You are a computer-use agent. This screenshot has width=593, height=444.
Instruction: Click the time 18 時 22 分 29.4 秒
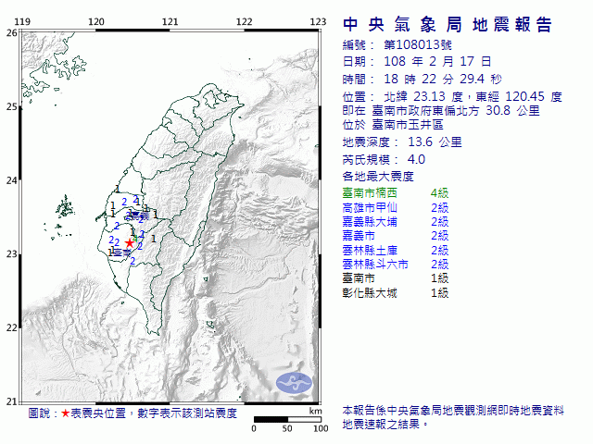coord(443,80)
